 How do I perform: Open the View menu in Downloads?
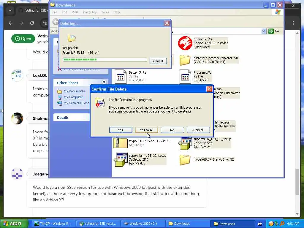click(75, 12)
